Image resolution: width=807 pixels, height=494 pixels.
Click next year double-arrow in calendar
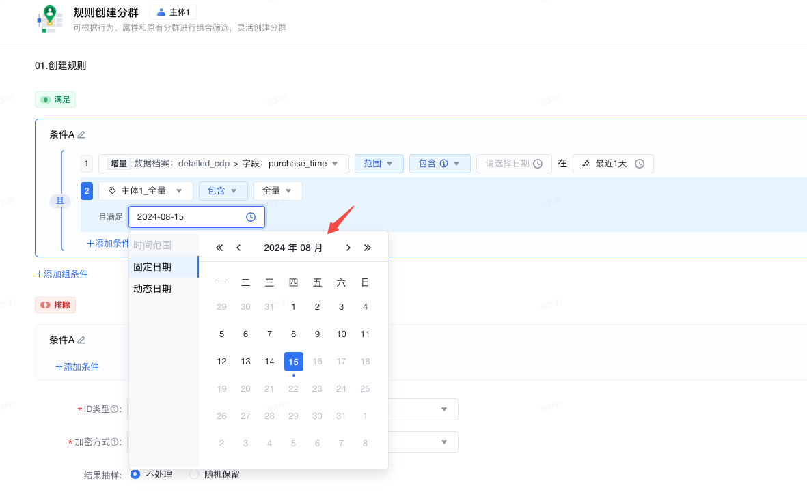[x=368, y=248]
